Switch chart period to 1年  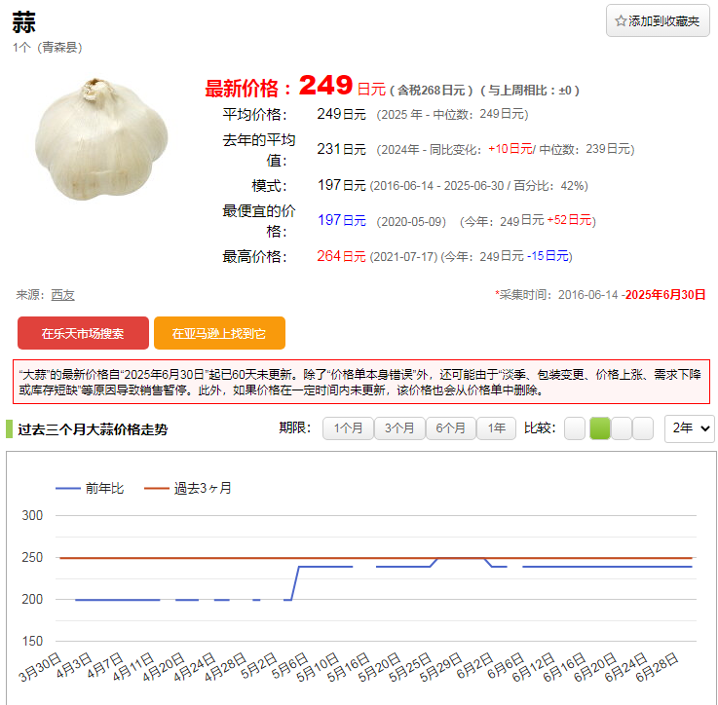(x=497, y=428)
